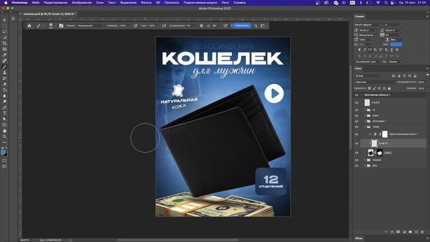
Task: Open the layer filter kind dropdown
Action: pyautogui.click(x=368, y=76)
